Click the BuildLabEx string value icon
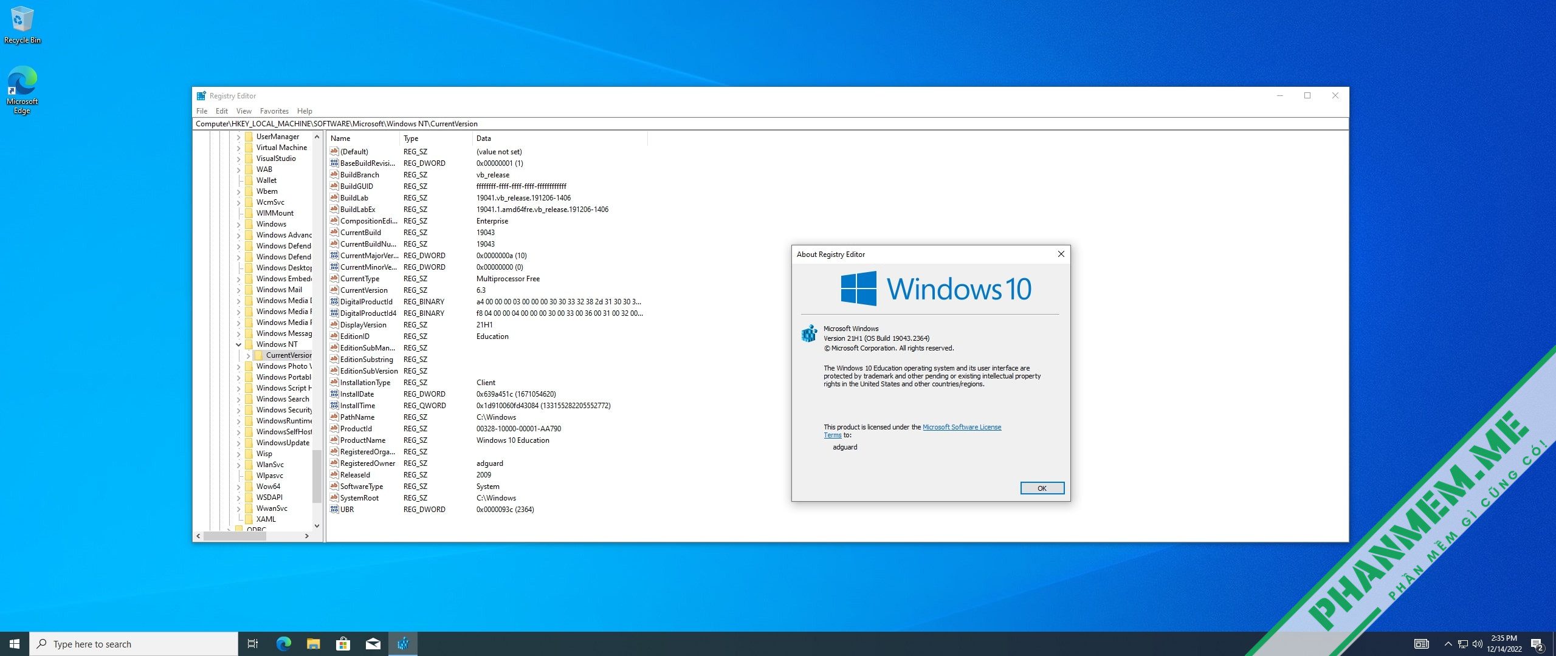This screenshot has height=656, width=1556. point(334,209)
